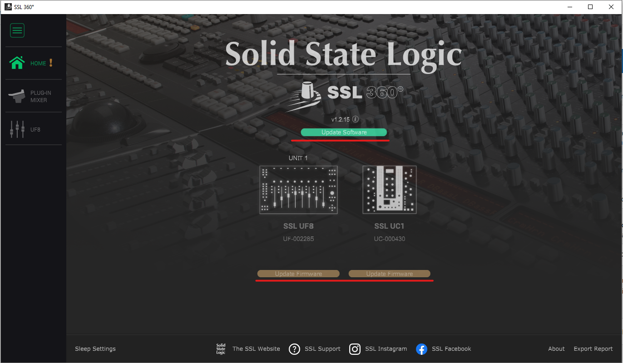Click the Solid State Logic footer logo
This screenshot has width=623, height=363.
(x=221, y=348)
